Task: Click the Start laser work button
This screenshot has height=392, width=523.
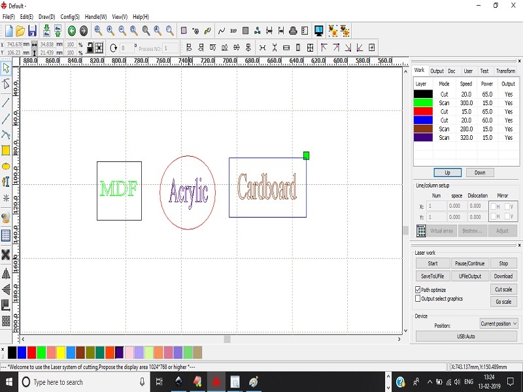Action: point(433,263)
